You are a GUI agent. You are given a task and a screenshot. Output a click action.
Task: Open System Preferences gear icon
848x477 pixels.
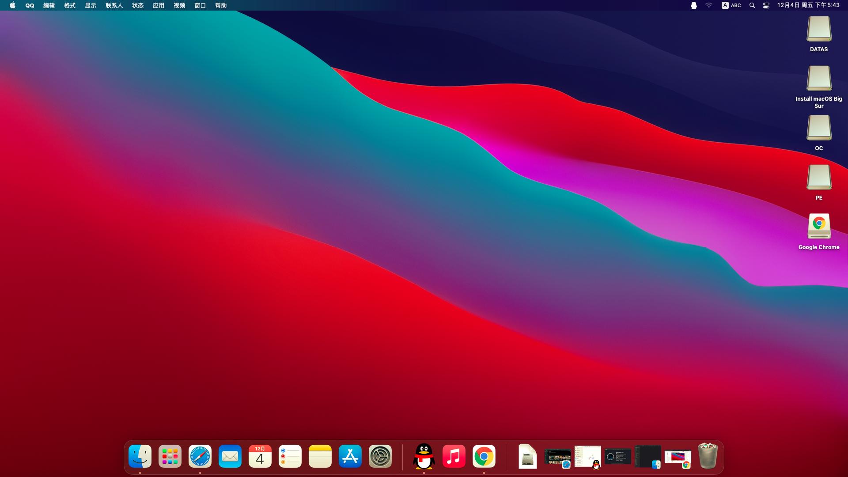(x=380, y=456)
